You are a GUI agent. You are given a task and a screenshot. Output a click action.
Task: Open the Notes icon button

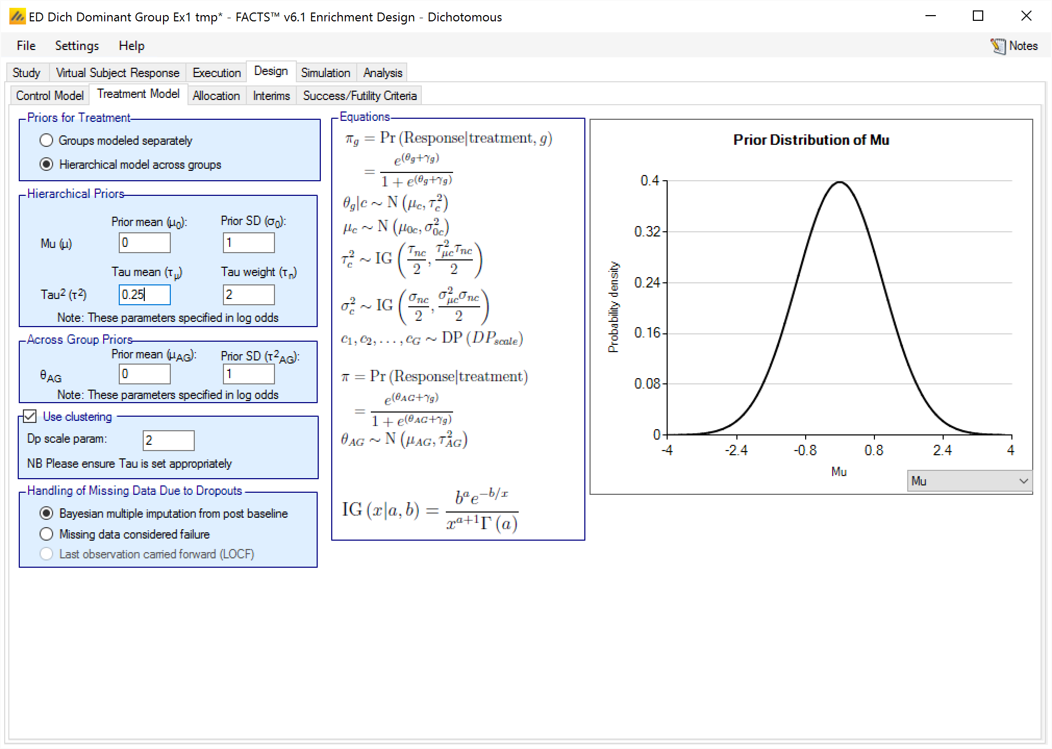[x=1013, y=46]
